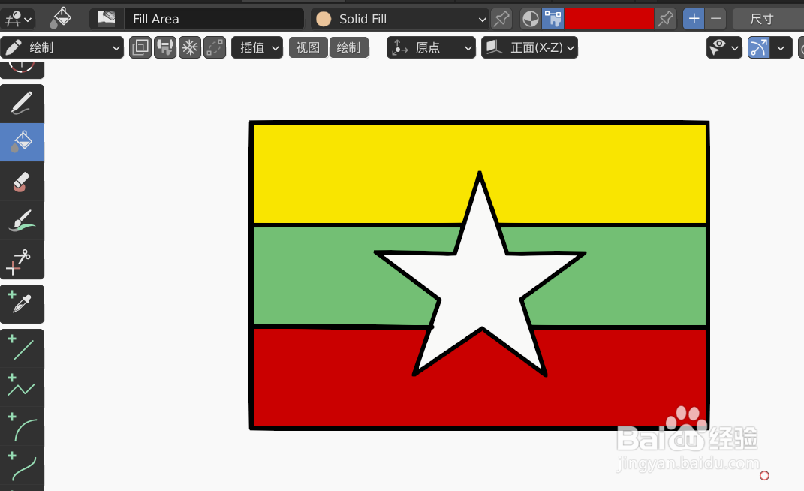This screenshot has width=804, height=491.
Task: Open the 视图 menu
Action: [309, 48]
